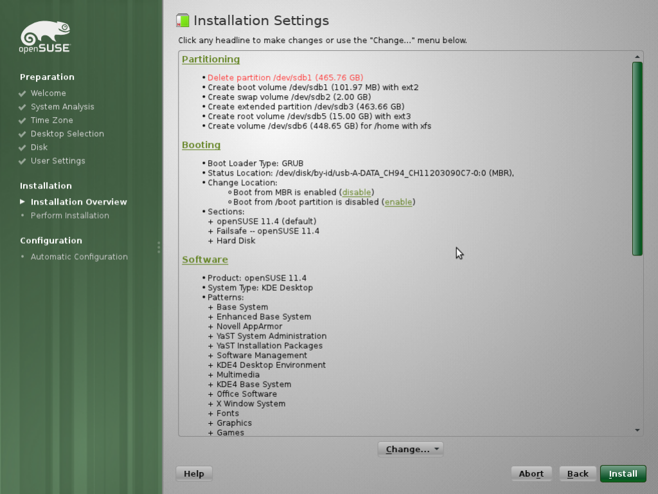Viewport: 658px width, 494px height.
Task: Click the down arrow of the scrollbar
Action: [637, 430]
